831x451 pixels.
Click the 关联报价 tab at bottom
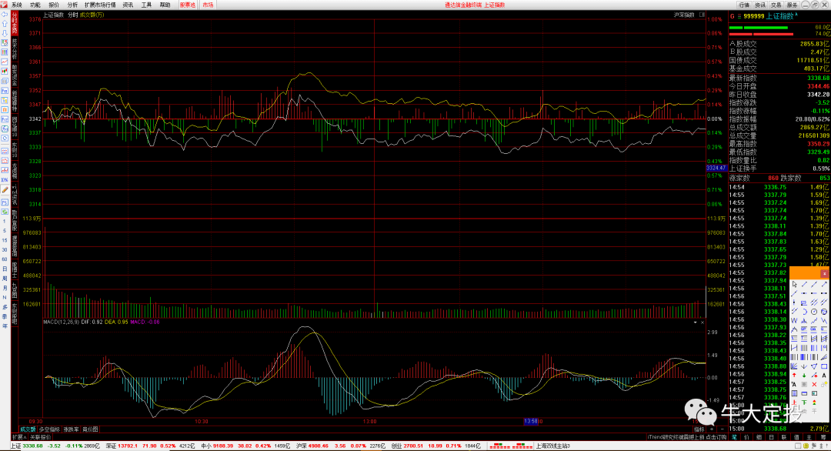40,436
